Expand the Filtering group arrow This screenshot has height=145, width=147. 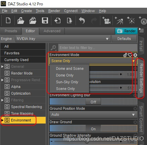(x=2, y=100)
